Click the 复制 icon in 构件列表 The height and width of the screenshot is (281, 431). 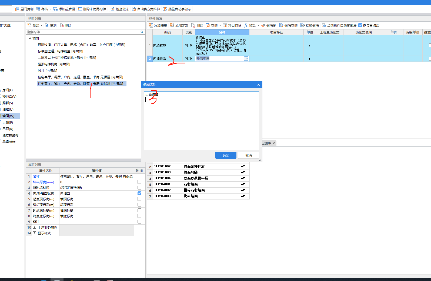click(47, 25)
